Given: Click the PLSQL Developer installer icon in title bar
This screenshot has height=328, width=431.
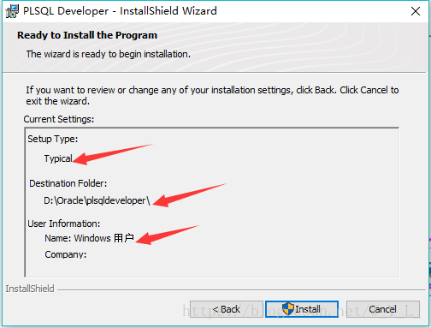Looking at the screenshot, I should pos(12,11).
